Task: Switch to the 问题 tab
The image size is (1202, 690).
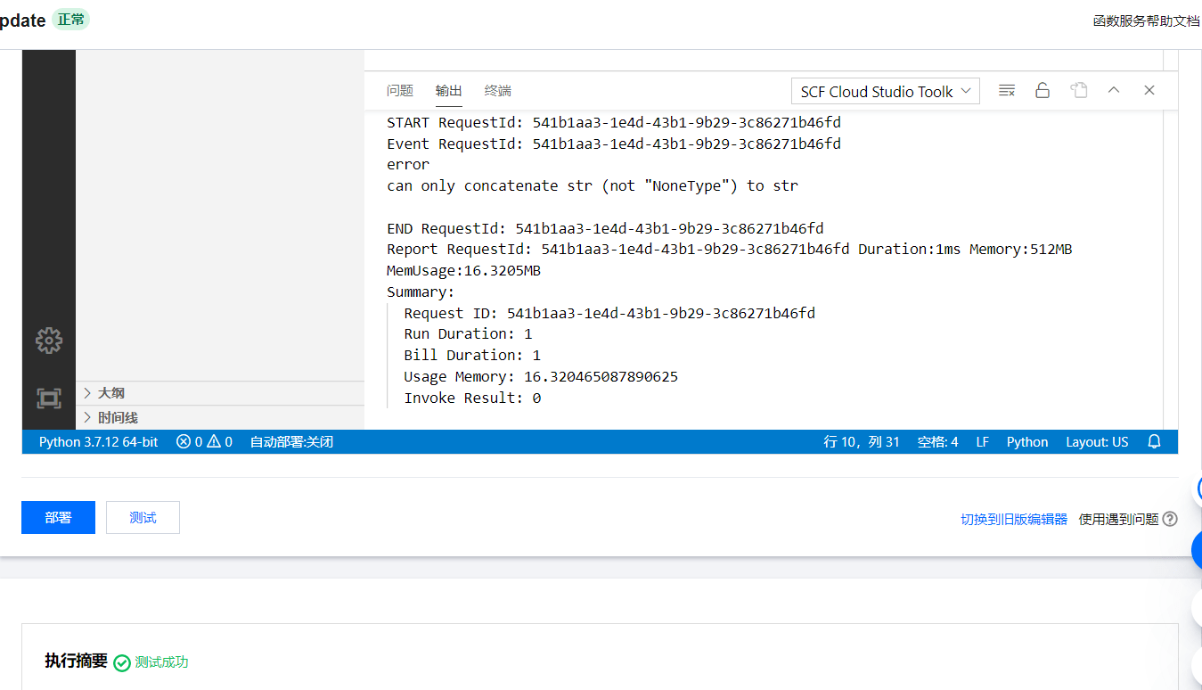Action: click(x=400, y=90)
